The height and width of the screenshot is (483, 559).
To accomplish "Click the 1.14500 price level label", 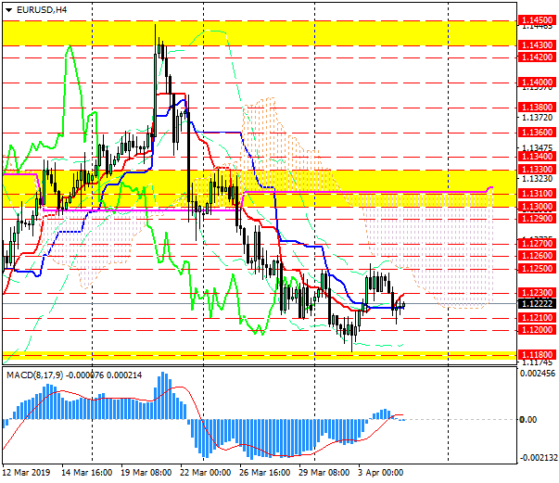I will (537, 19).
